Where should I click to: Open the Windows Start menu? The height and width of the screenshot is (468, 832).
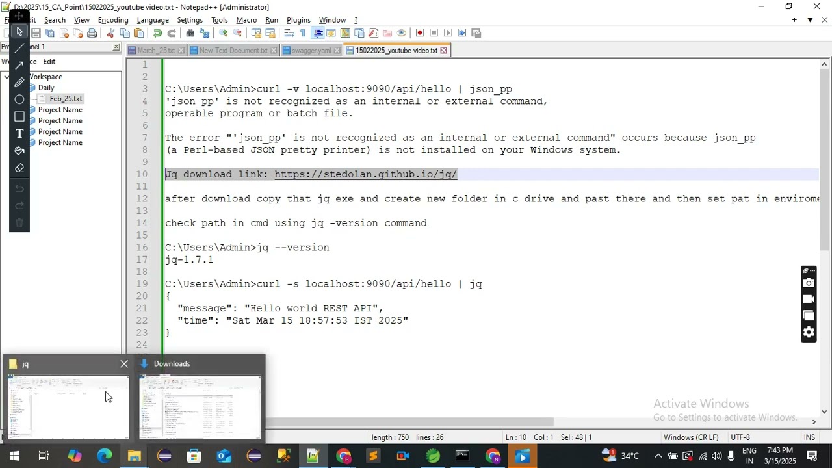14,456
